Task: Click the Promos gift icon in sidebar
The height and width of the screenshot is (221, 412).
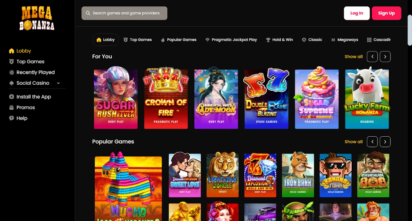Action: coord(12,107)
